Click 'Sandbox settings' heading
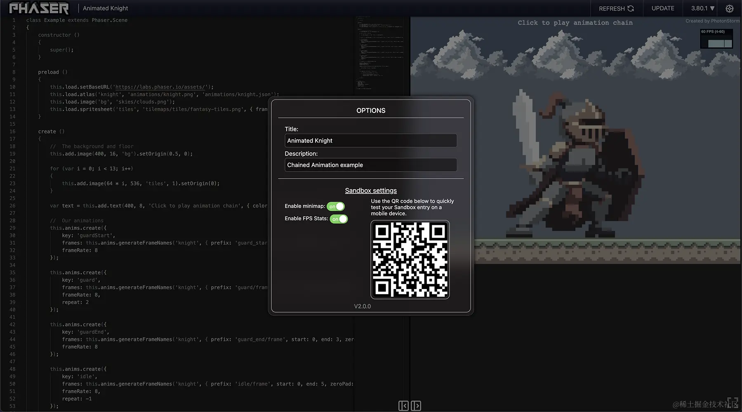 coord(371,191)
